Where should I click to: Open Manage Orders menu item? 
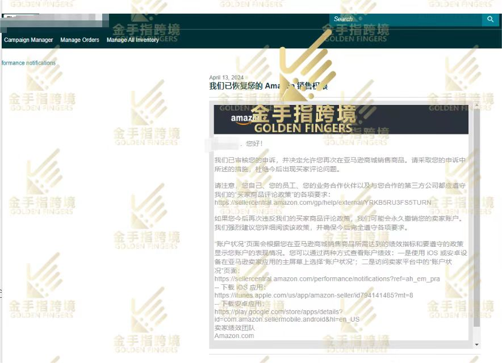[x=80, y=40]
